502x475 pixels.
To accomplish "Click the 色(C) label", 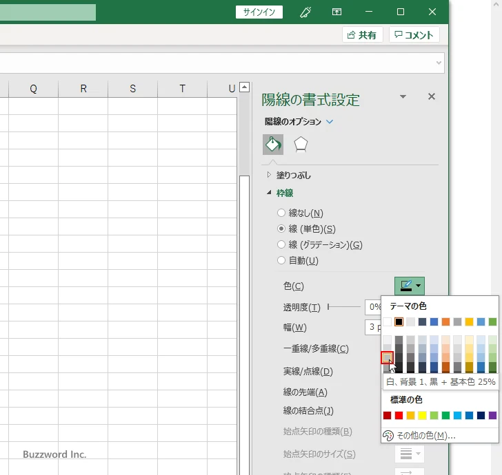I will click(294, 286).
